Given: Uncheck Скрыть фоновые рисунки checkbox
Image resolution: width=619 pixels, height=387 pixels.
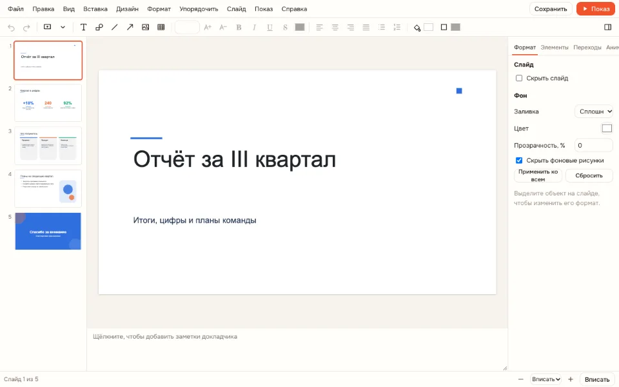Looking at the screenshot, I should point(519,161).
